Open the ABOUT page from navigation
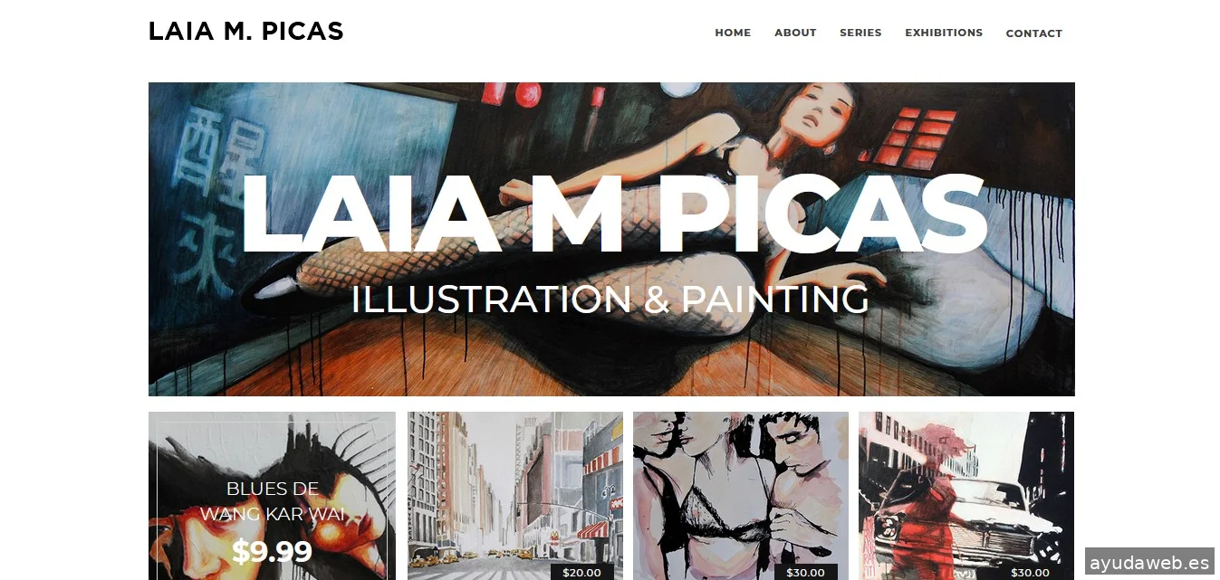Screen dimensions: 1220x580 pyautogui.click(x=795, y=33)
